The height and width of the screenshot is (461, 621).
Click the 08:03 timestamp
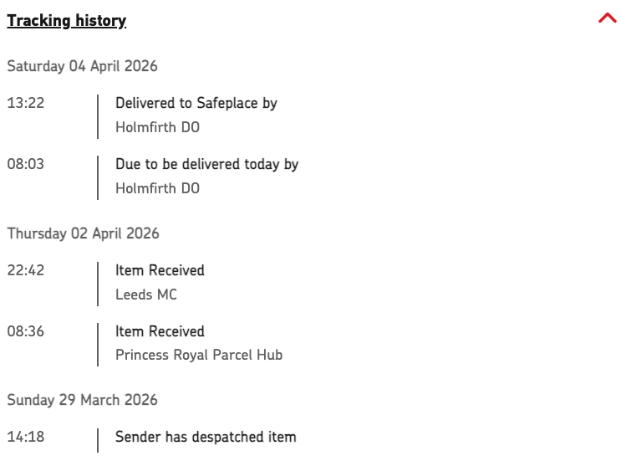[25, 164]
